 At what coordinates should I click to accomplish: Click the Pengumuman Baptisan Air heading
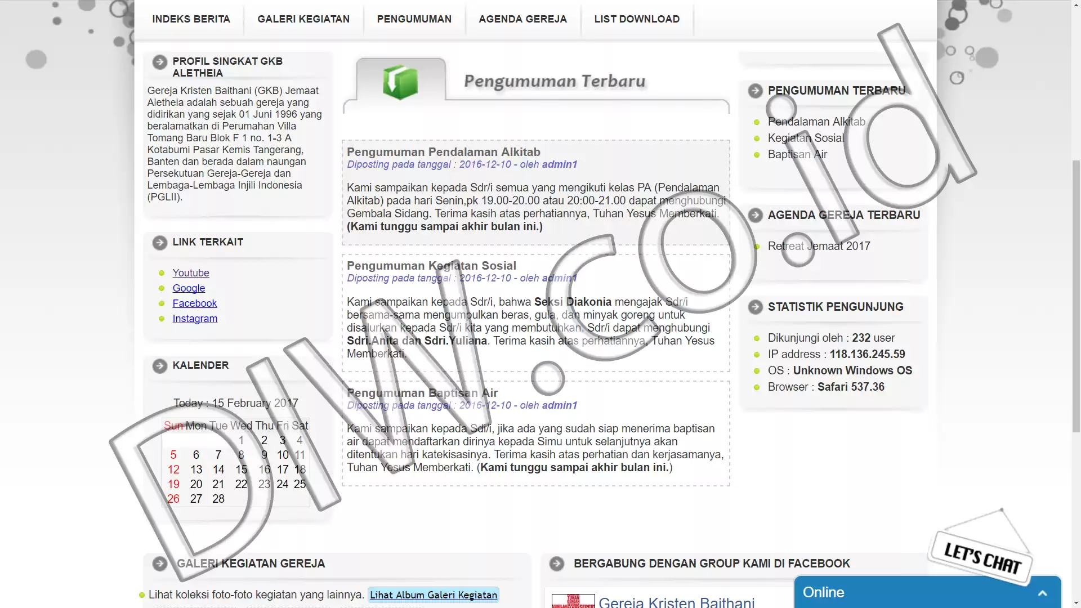point(422,393)
